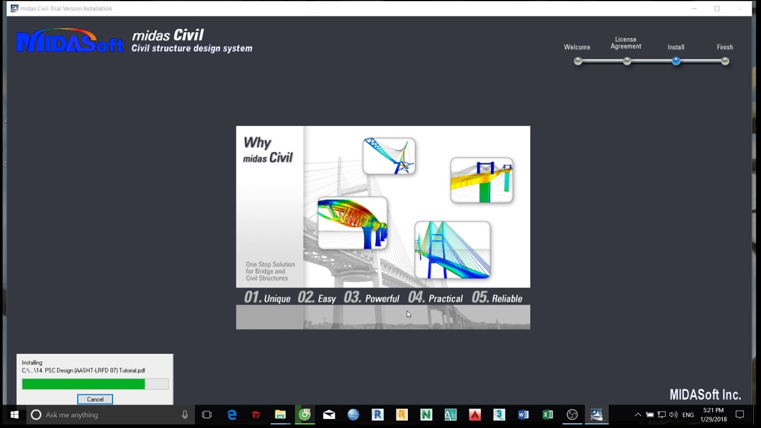Click the 'Ask me anything' search box
Viewport: 761px width, 428px height.
coord(110,415)
